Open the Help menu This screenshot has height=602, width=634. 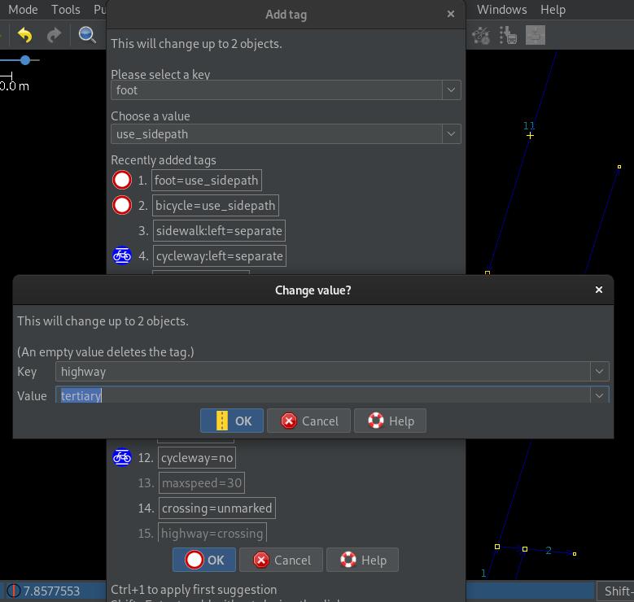(x=553, y=9)
